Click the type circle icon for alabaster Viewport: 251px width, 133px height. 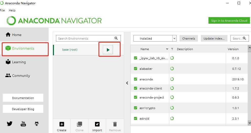[172, 69]
